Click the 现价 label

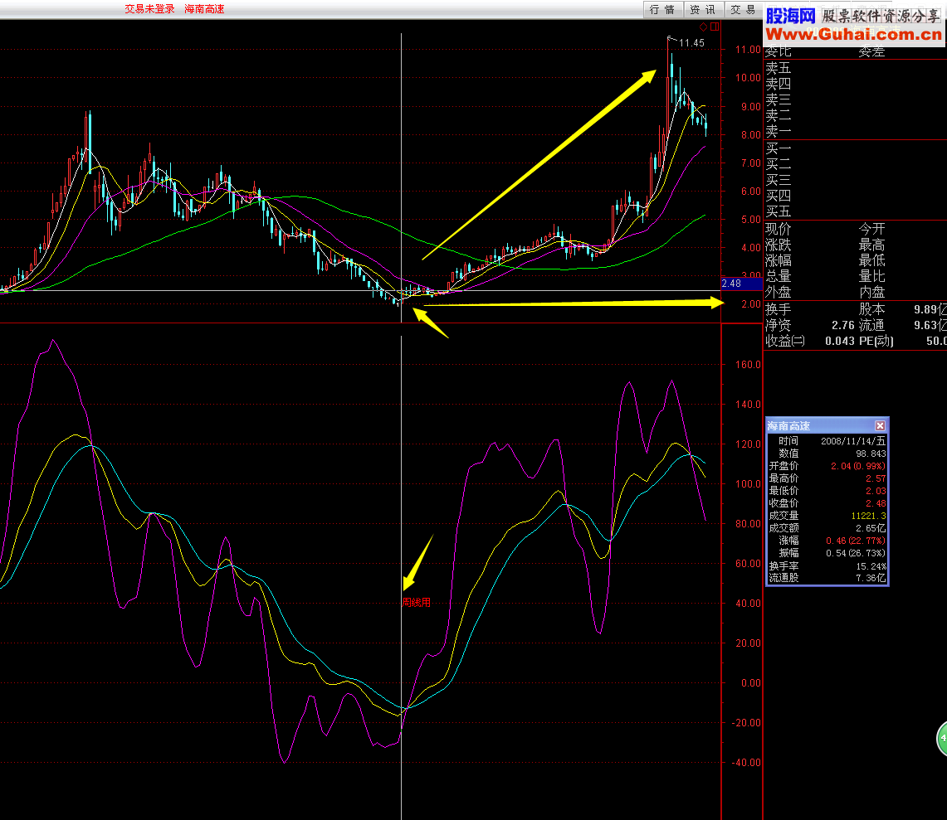click(778, 230)
